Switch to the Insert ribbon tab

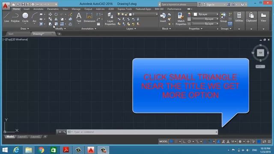pyautogui.click(x=27, y=9)
